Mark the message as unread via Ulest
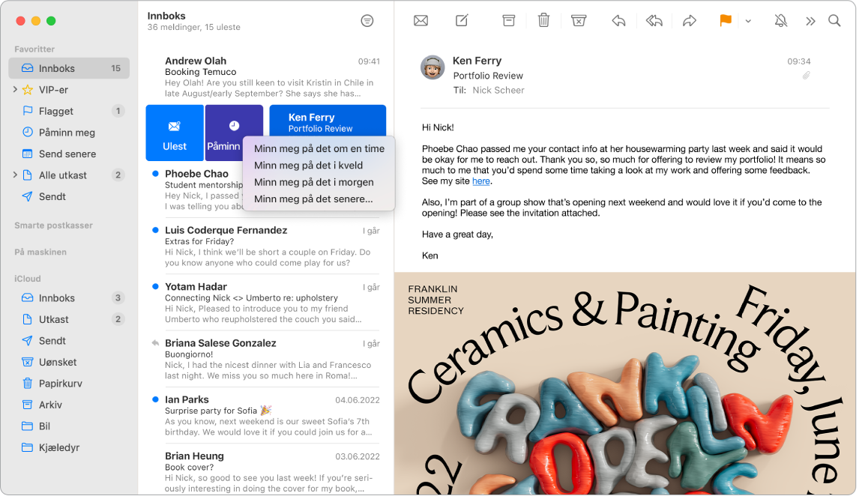Screen dimensions: 859x496 coord(175,133)
